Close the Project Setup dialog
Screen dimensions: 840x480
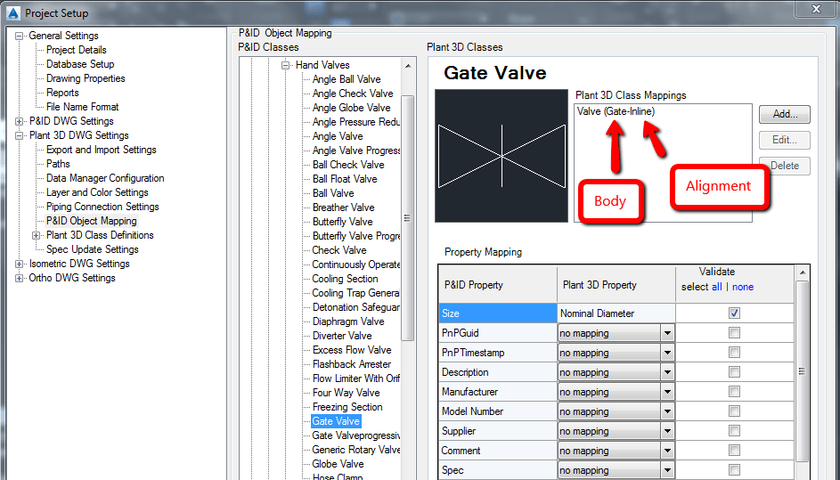(x=815, y=11)
